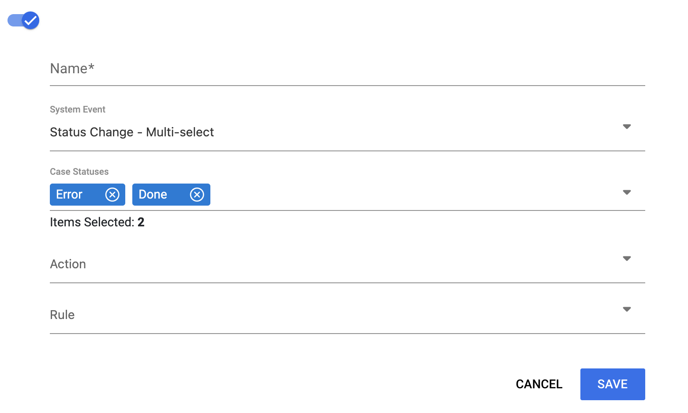Image resolution: width=688 pixels, height=413 pixels.
Task: Save the form
Action: click(x=612, y=384)
